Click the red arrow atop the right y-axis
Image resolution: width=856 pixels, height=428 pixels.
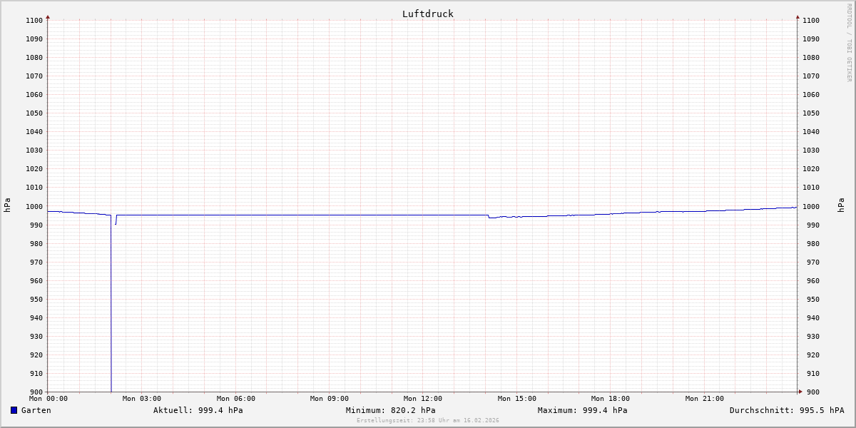(798, 16)
